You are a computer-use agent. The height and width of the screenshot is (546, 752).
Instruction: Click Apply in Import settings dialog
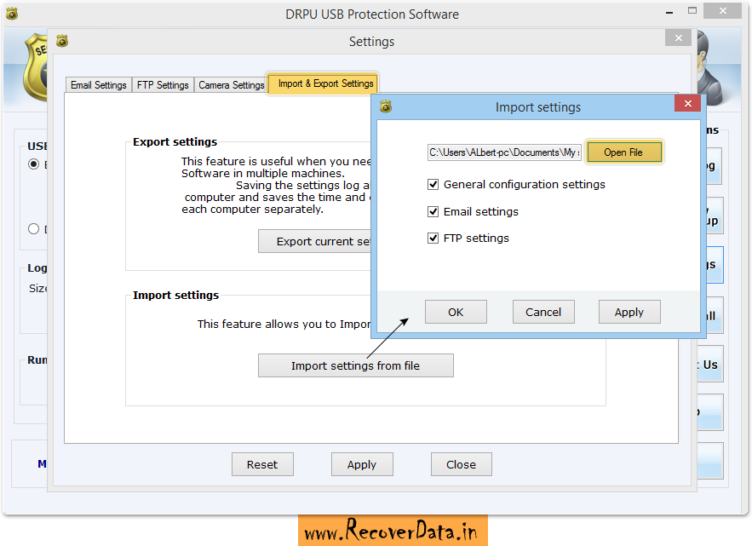click(x=629, y=312)
